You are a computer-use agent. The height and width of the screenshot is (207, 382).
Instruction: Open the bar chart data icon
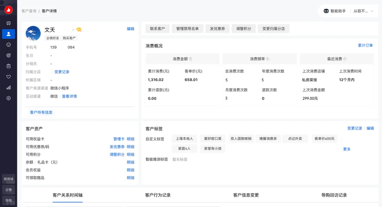(8, 87)
